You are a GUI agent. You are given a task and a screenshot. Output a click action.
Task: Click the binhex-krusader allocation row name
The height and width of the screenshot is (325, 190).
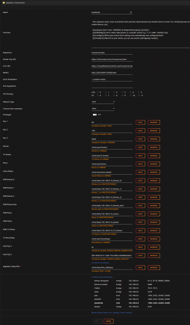100,284
